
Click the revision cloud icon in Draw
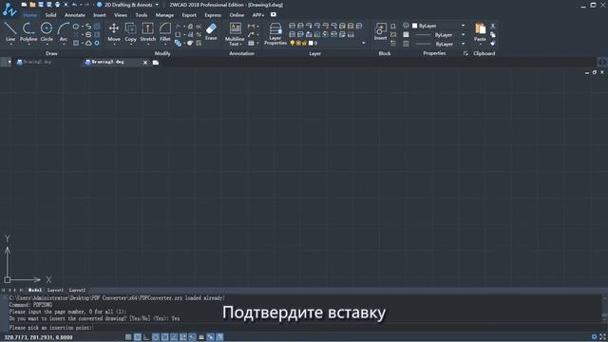tap(88, 43)
